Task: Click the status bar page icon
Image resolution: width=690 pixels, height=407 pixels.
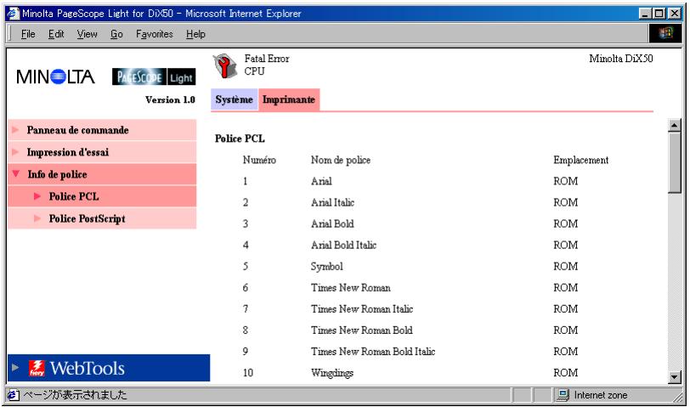Action: pos(14,395)
